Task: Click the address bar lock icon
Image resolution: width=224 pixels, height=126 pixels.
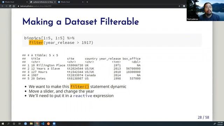Action: 18,6
